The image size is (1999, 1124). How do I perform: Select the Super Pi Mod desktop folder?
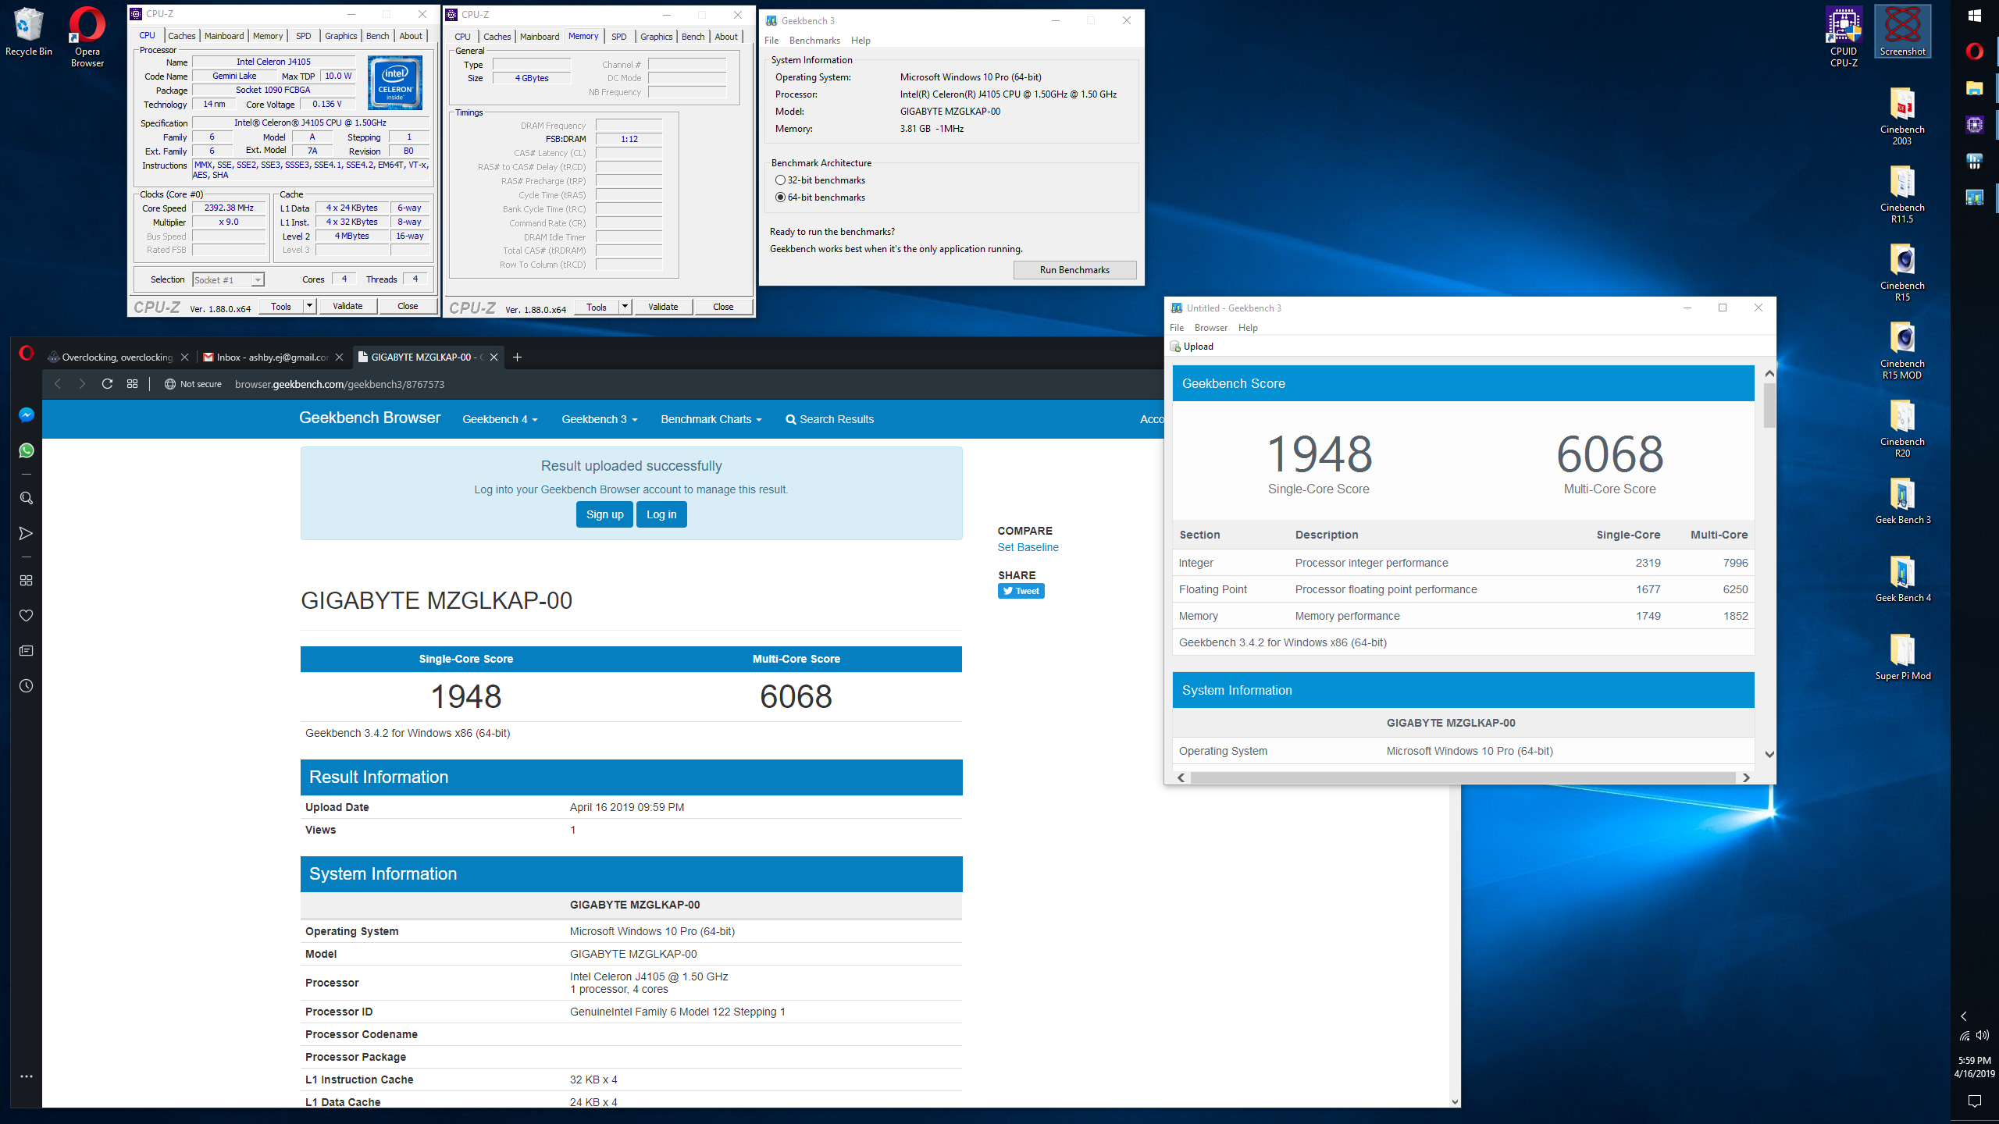1903,656
